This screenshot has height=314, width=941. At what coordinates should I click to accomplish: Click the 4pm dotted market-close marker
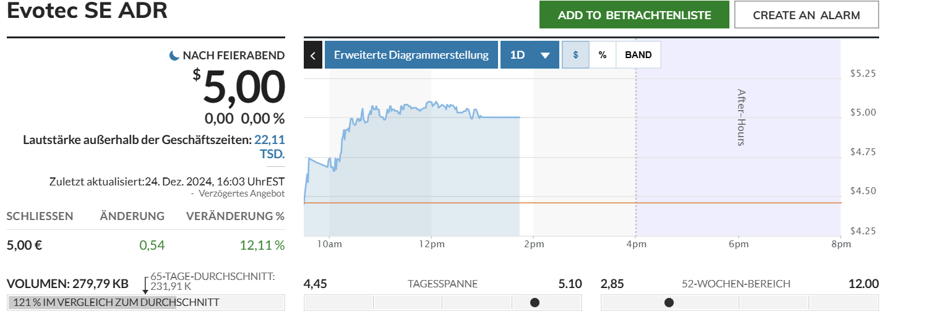coord(636,155)
